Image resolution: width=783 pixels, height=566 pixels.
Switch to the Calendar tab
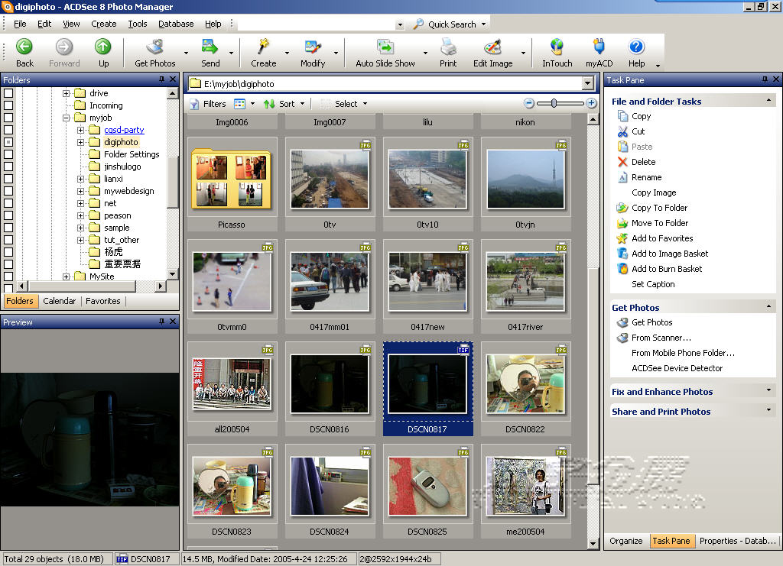60,301
